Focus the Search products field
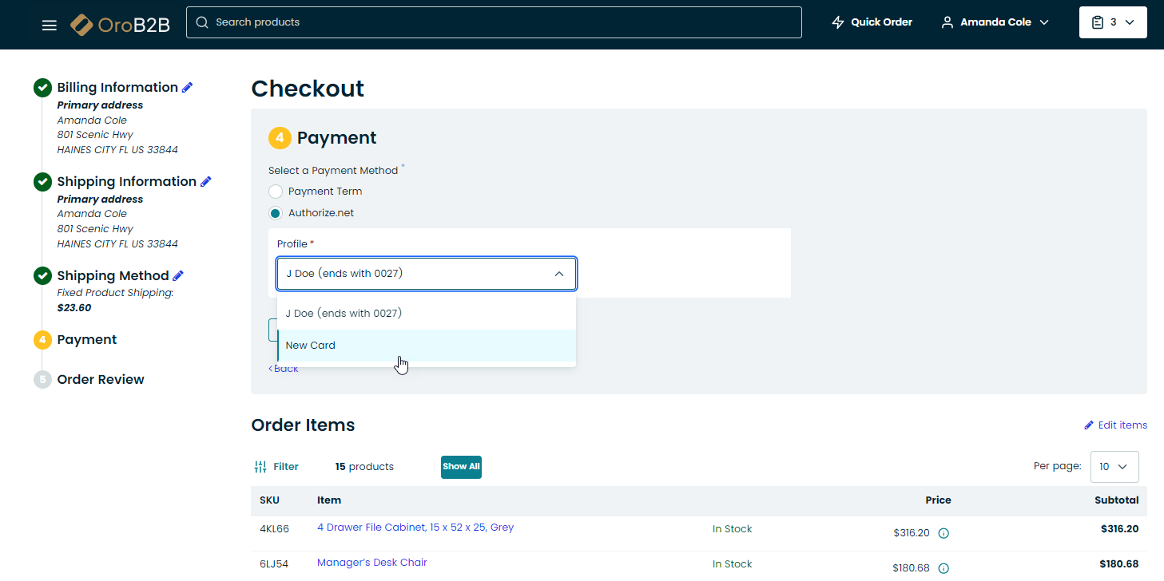 point(494,22)
